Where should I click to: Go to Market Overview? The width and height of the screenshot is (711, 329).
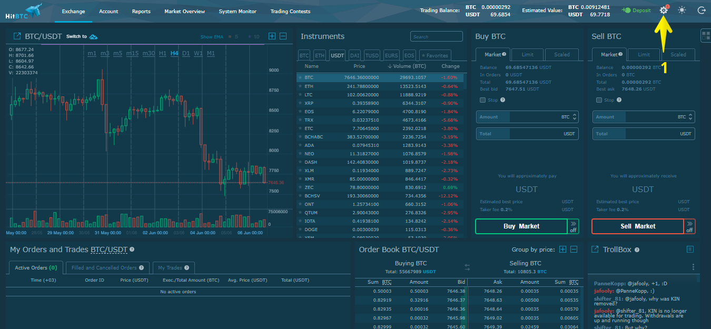184,12
